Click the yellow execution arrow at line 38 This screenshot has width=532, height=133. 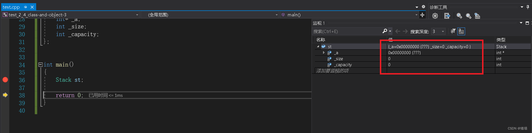5,95
